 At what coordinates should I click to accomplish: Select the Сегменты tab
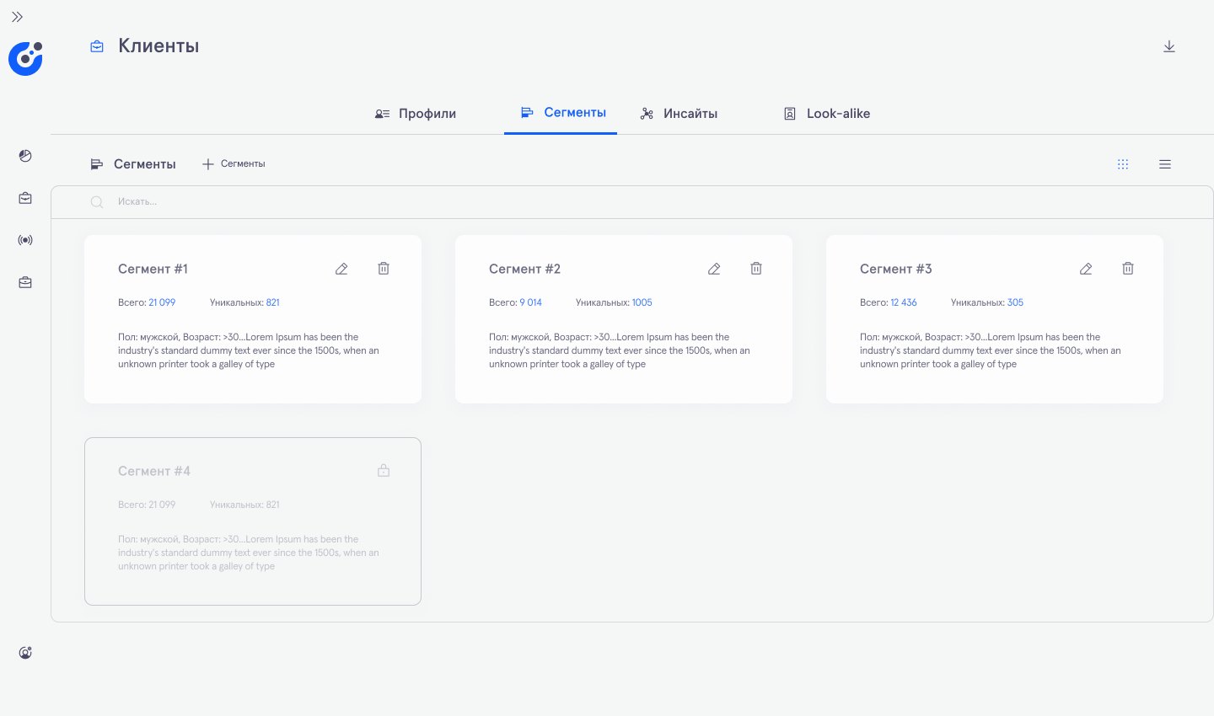coord(563,113)
